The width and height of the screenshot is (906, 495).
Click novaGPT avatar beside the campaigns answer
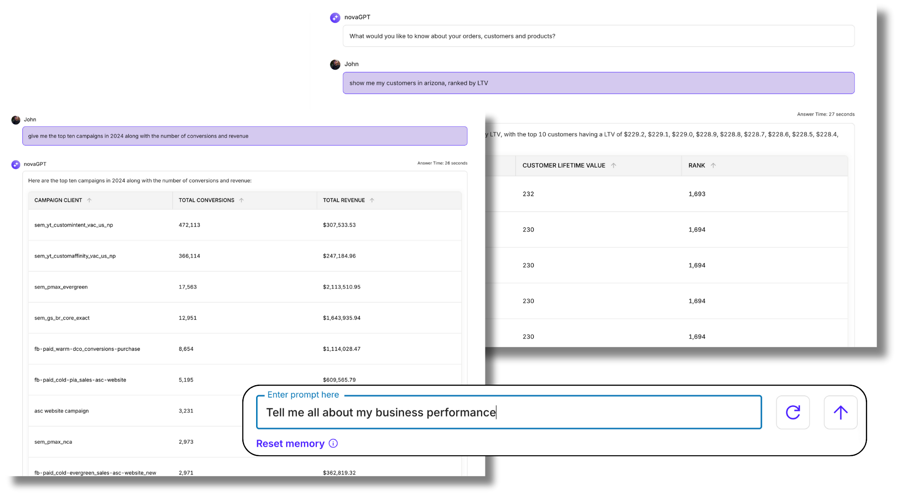coord(16,164)
